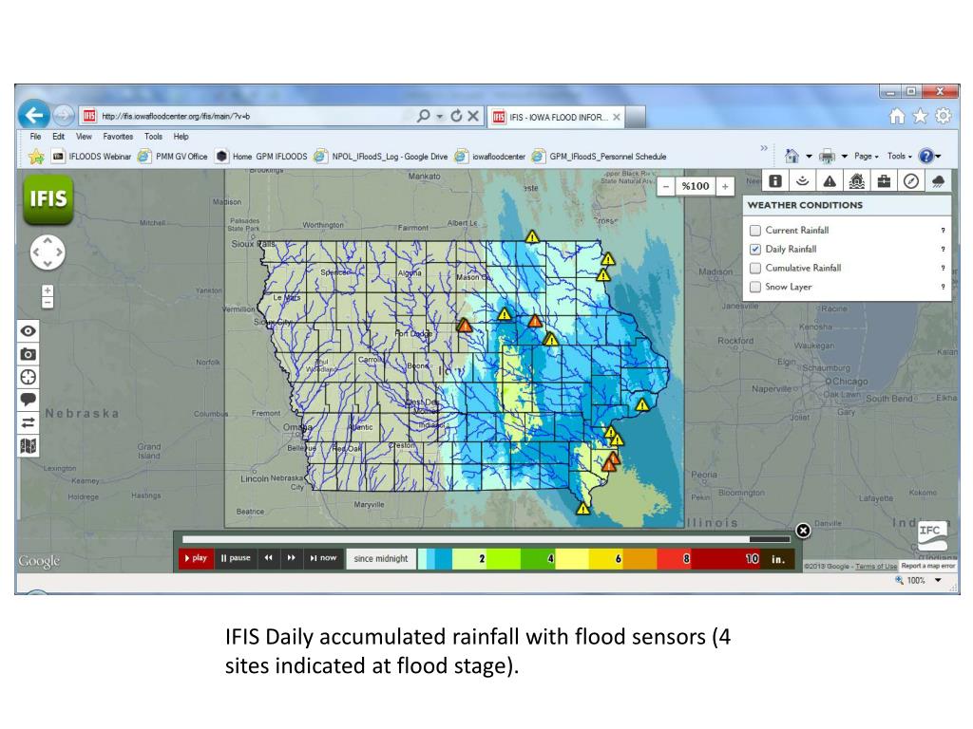This screenshot has width=973, height=729.
Task: Open the PMM GV Office bookmark
Action: click(x=173, y=157)
